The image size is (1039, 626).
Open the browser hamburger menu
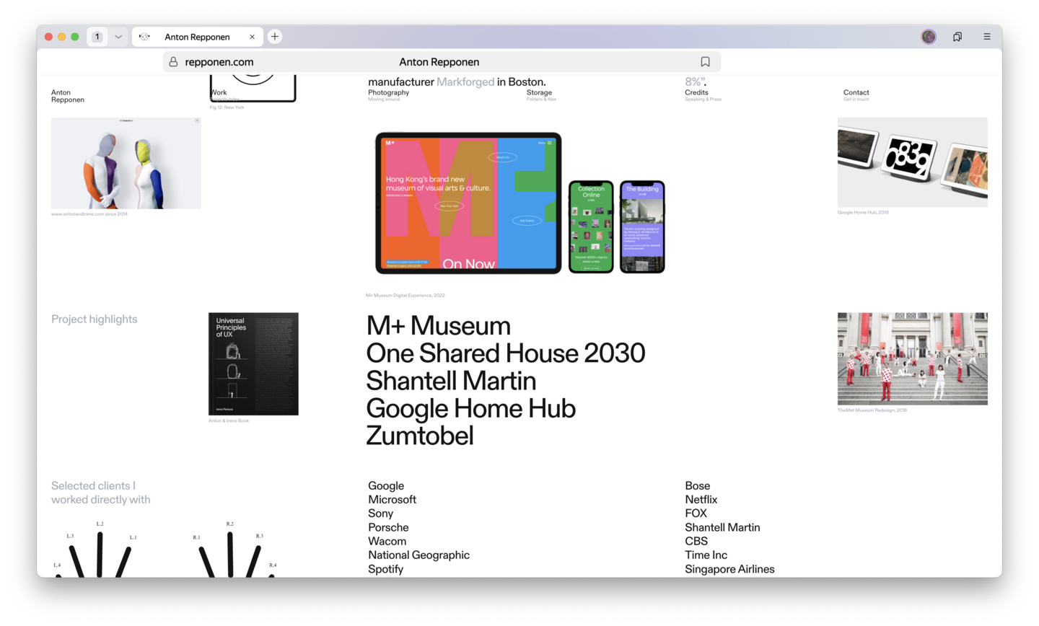pyautogui.click(x=987, y=37)
